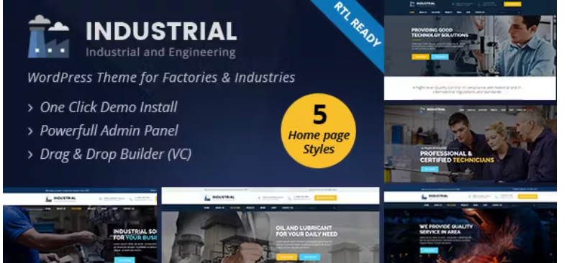Click yellow header button in Quality Service preview
567x263 pixels.
click(527, 196)
